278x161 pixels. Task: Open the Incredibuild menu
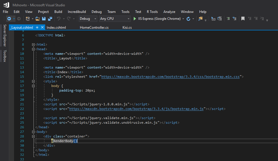pos(77,12)
